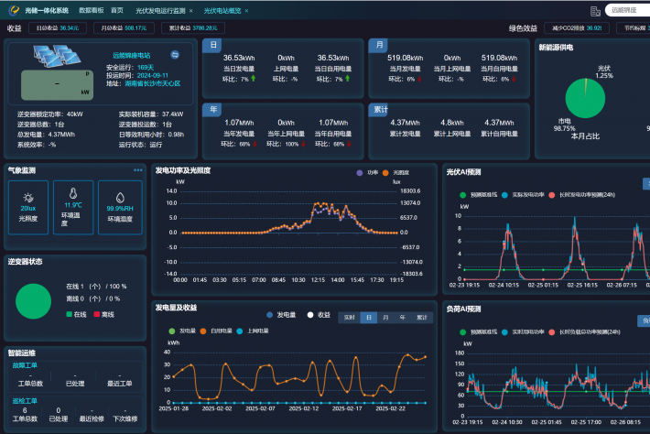Viewport: 650px width, 434px height.
Task: Click the green 在线 inverter status circle
Action: pyautogui.click(x=33, y=301)
